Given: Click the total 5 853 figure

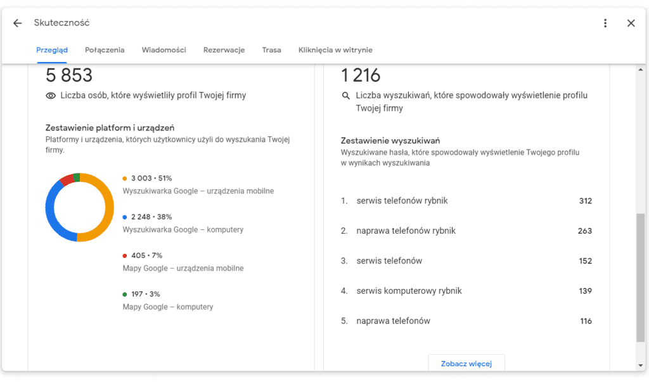Looking at the screenshot, I should [68, 75].
